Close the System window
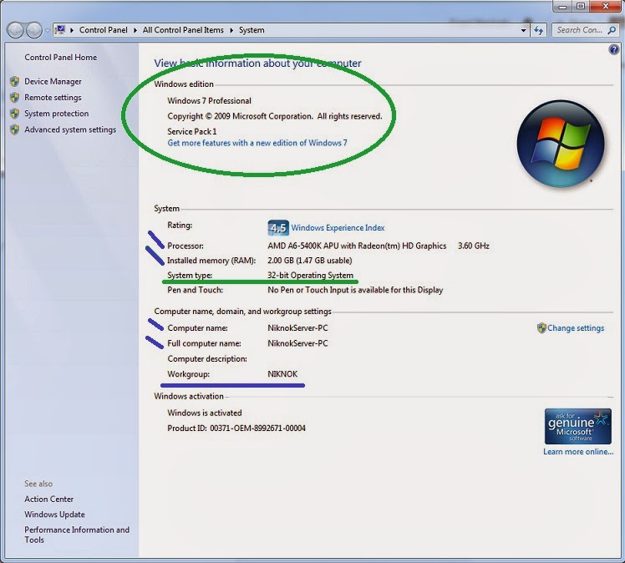The width and height of the screenshot is (625, 563). [606, 6]
